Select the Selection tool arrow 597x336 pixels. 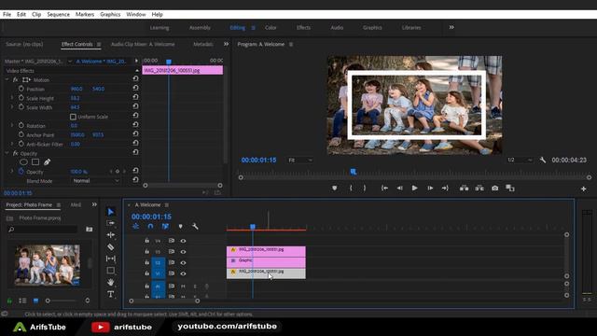[111, 212]
